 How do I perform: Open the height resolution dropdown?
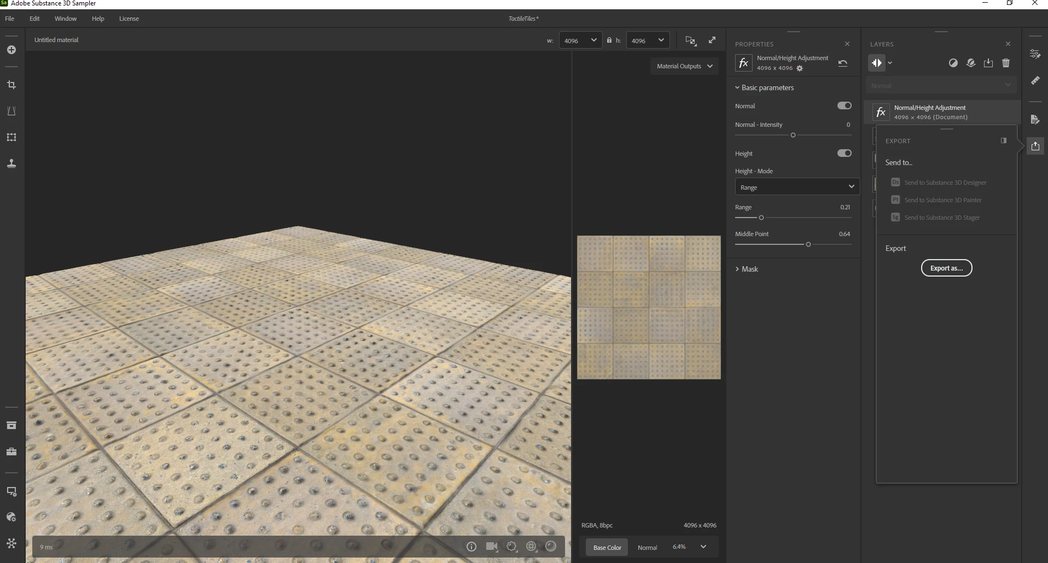coord(648,40)
